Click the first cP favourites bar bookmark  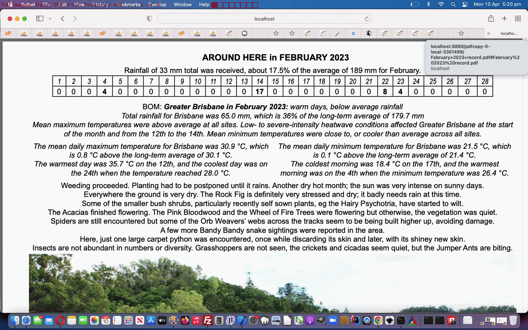click(x=8, y=33)
